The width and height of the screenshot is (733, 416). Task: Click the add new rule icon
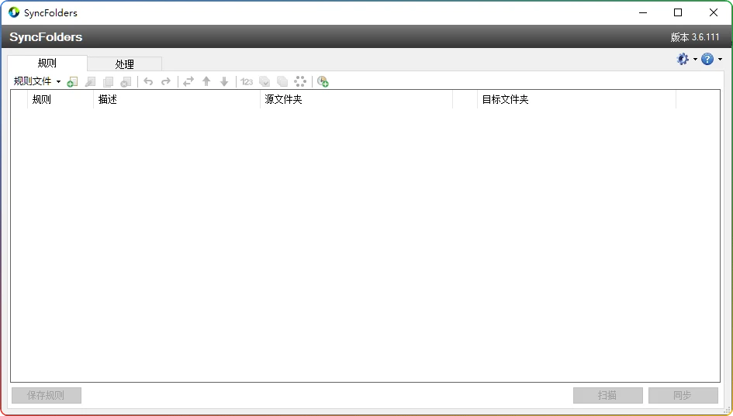pos(72,81)
